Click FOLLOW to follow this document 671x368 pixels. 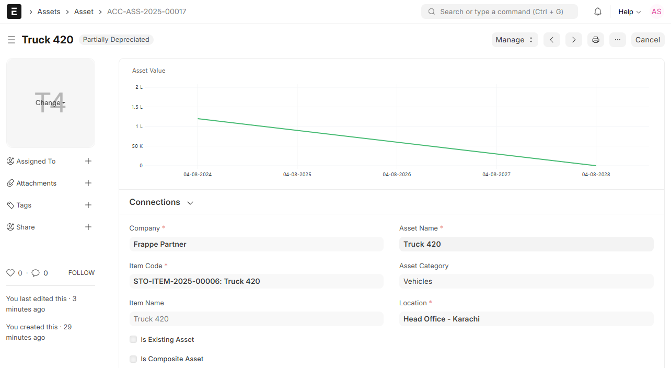tap(82, 273)
